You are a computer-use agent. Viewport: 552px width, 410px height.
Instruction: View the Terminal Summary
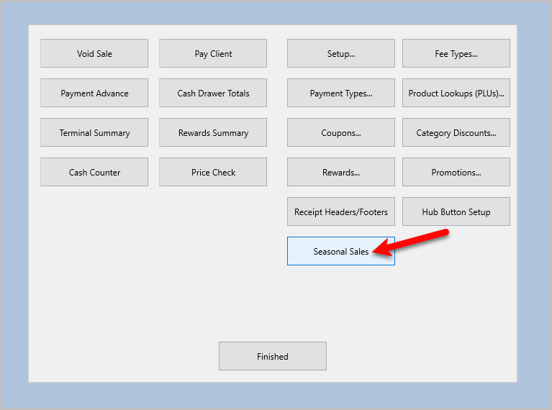pos(94,132)
